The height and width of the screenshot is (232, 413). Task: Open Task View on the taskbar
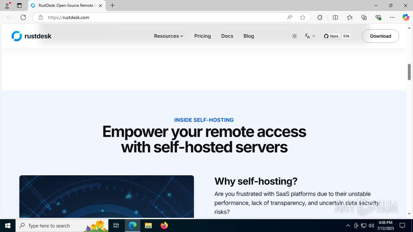click(x=116, y=226)
